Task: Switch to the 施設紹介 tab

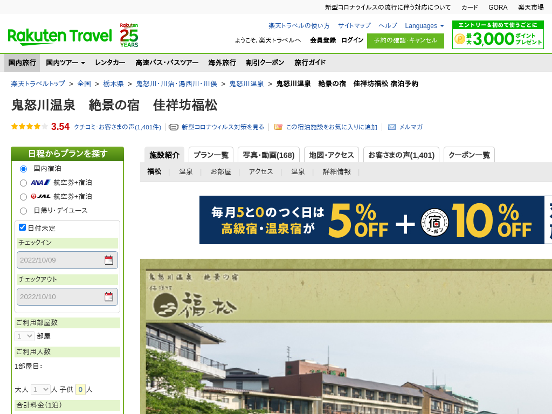Action: click(164, 155)
